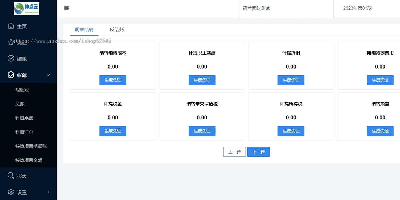The image size is (400, 200).
Task: Open the 研发团队测试 company selector
Action: (286, 8)
